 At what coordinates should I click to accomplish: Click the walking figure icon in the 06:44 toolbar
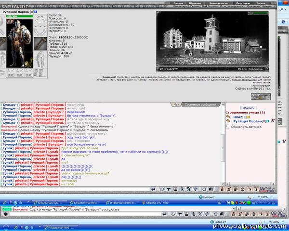click(182, 189)
